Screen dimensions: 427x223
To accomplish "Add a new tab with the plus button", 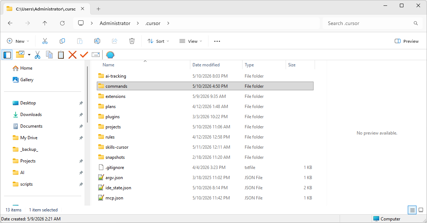I will [x=98, y=9].
